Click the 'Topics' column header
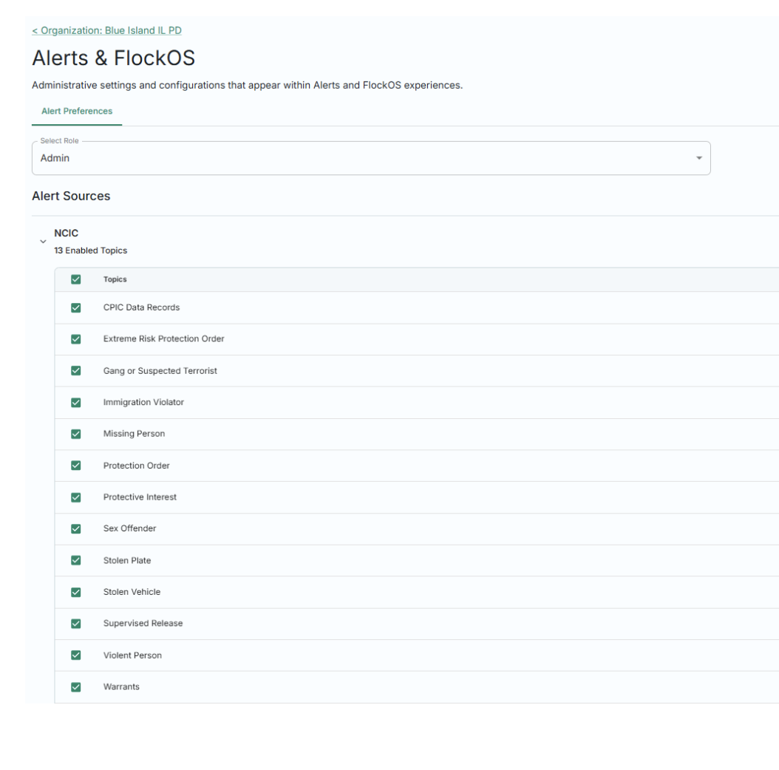 tap(115, 279)
